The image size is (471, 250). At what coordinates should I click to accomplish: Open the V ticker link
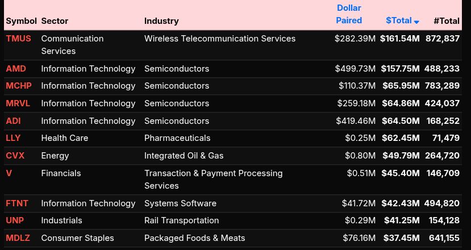coord(9,173)
